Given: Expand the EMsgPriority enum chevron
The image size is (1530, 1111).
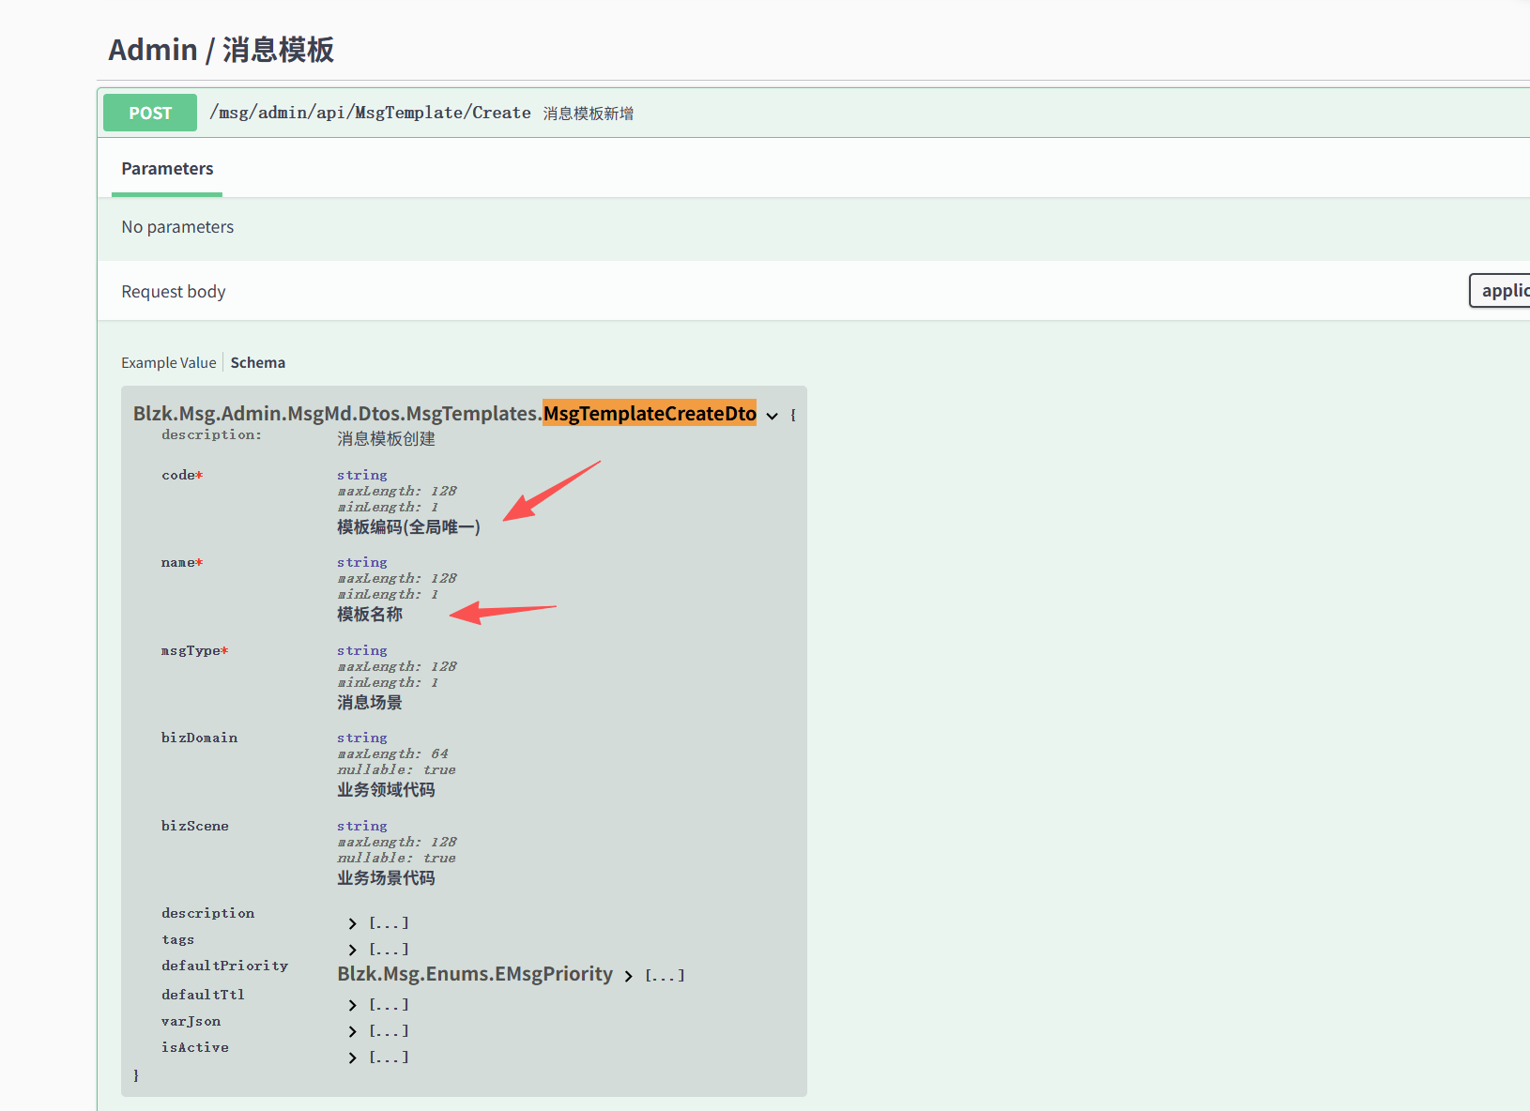Looking at the screenshot, I should click(x=629, y=977).
